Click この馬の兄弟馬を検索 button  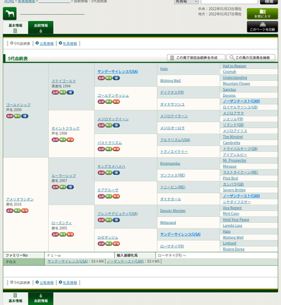click(x=250, y=58)
